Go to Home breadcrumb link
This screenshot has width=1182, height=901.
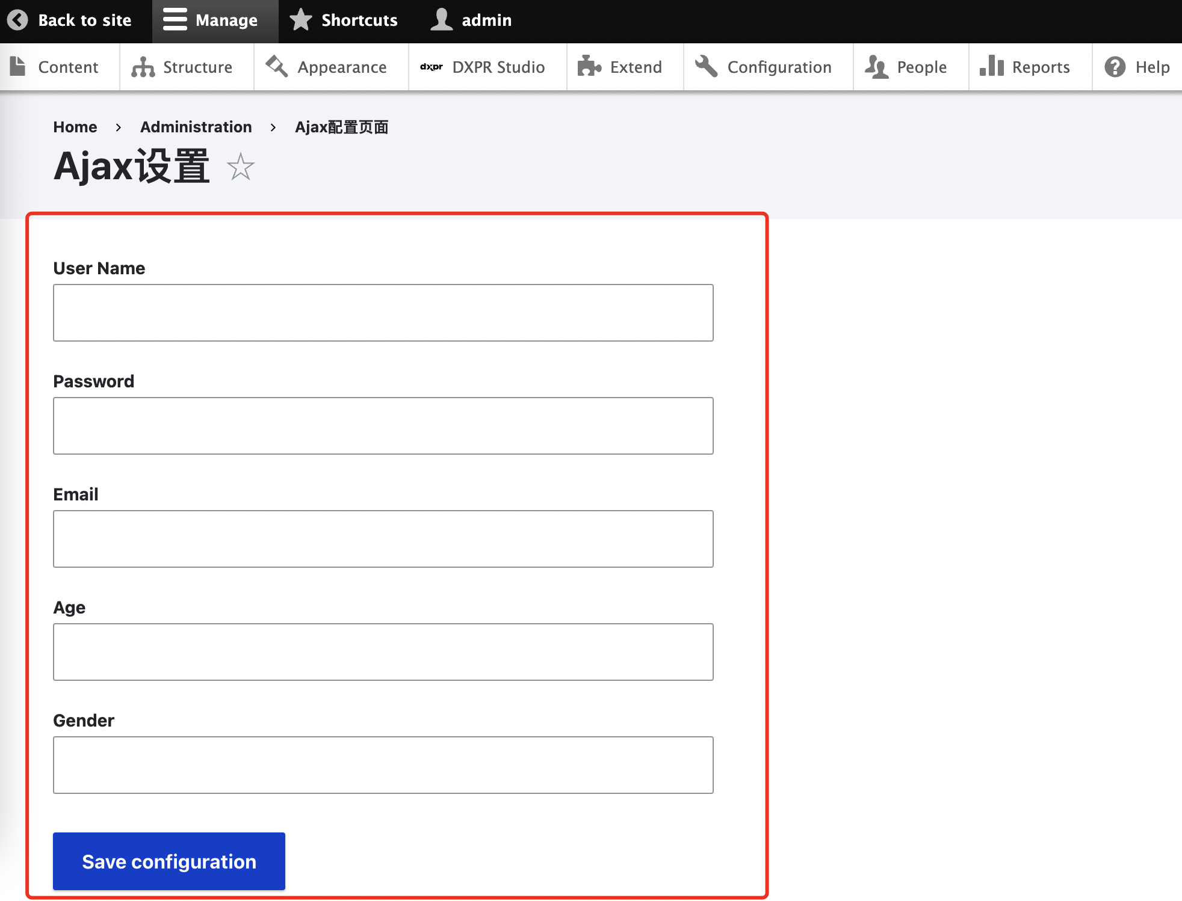click(75, 127)
